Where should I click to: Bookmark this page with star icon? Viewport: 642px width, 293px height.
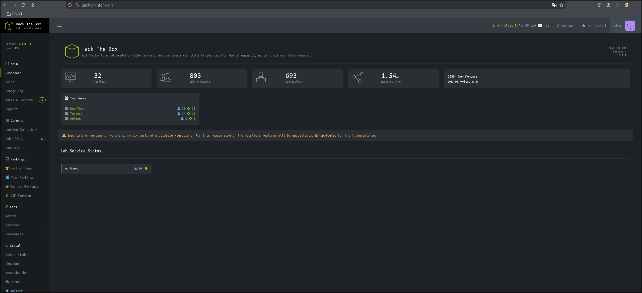(561, 5)
